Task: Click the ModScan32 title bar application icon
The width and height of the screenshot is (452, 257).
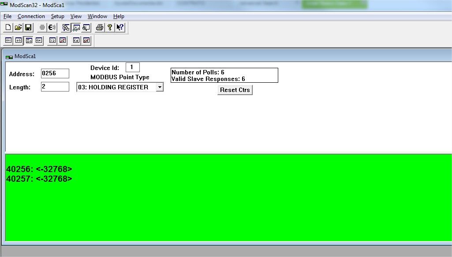Action: [x=4, y=4]
